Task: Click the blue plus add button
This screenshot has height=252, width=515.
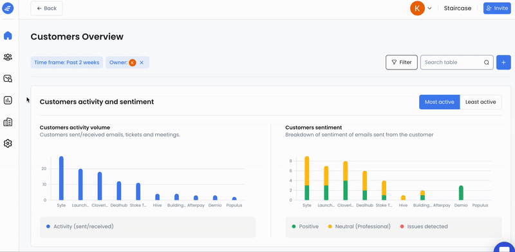Action: (503, 62)
